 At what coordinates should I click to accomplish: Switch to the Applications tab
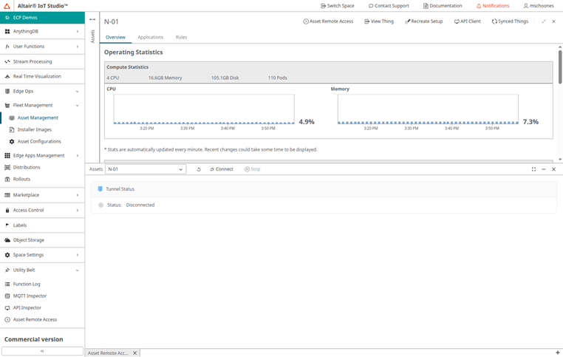151,37
